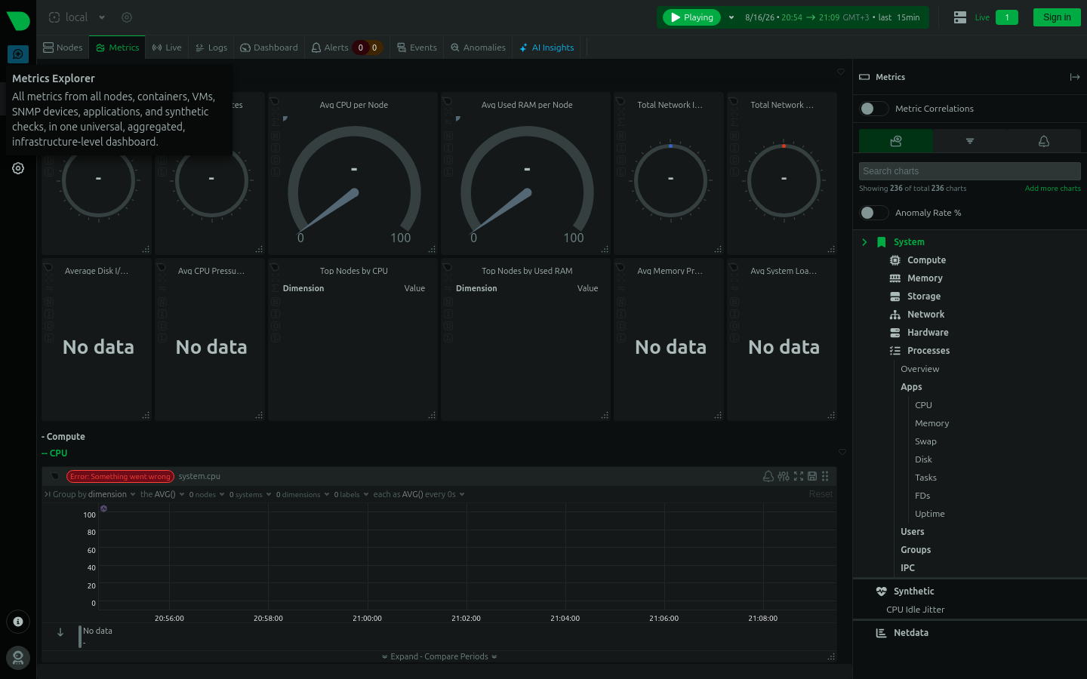Click the sort-order arrow icon under the CPU chart
1087x679 pixels.
coord(60,632)
